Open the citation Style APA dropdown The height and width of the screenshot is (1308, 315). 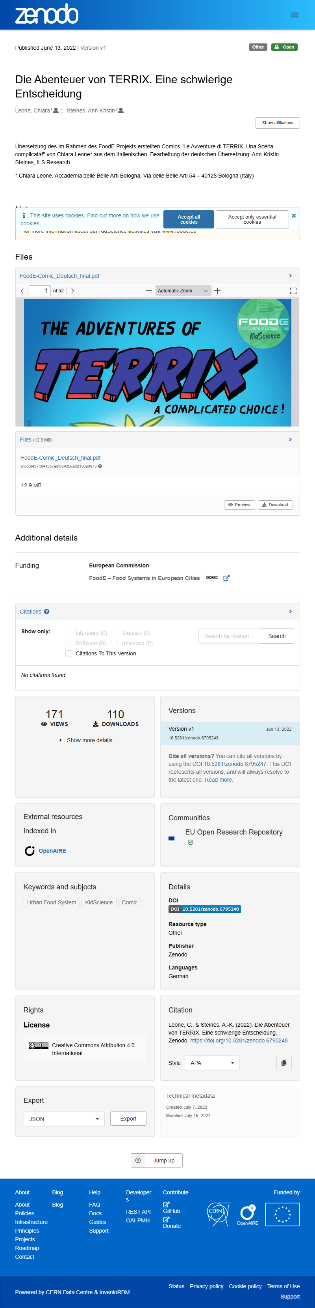tap(212, 1063)
